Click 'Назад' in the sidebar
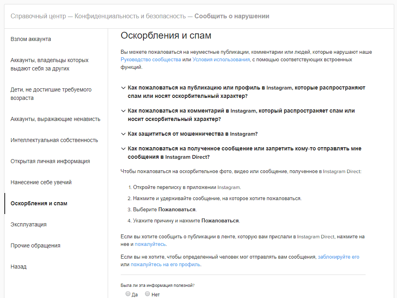397x298 pixels. click(x=19, y=267)
